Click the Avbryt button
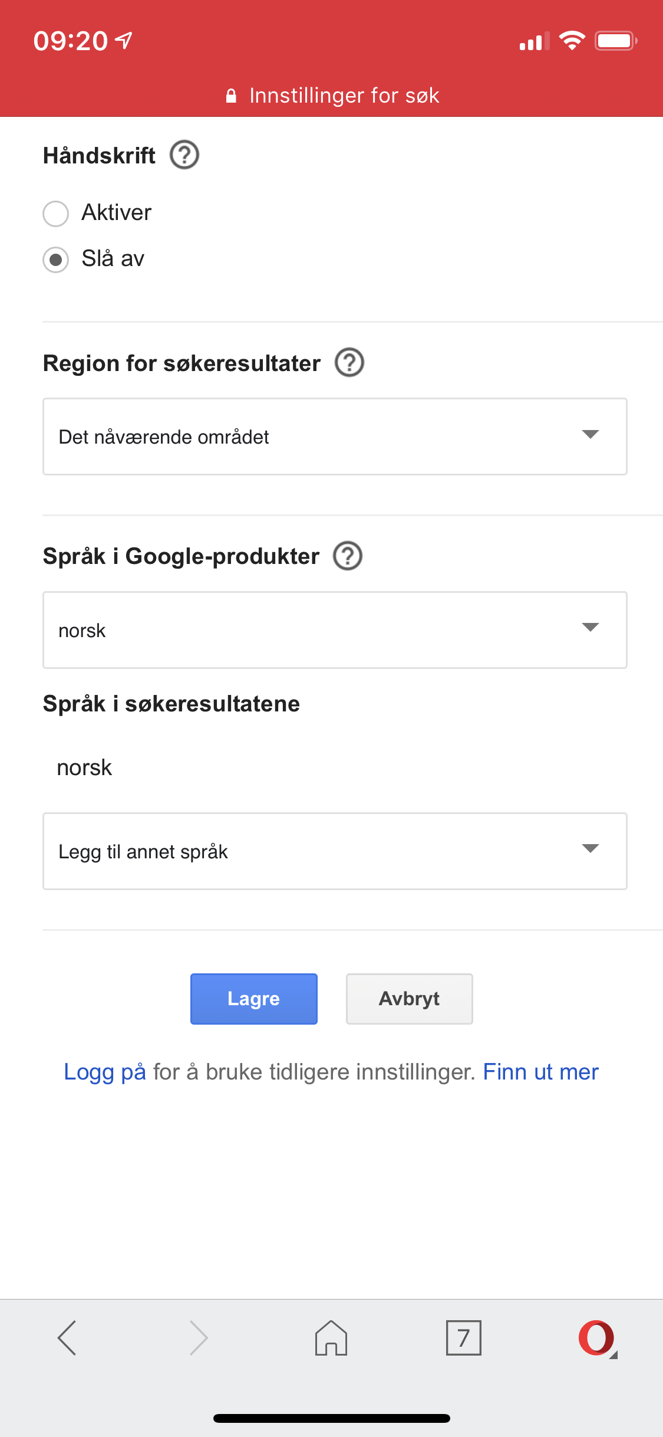 409,999
